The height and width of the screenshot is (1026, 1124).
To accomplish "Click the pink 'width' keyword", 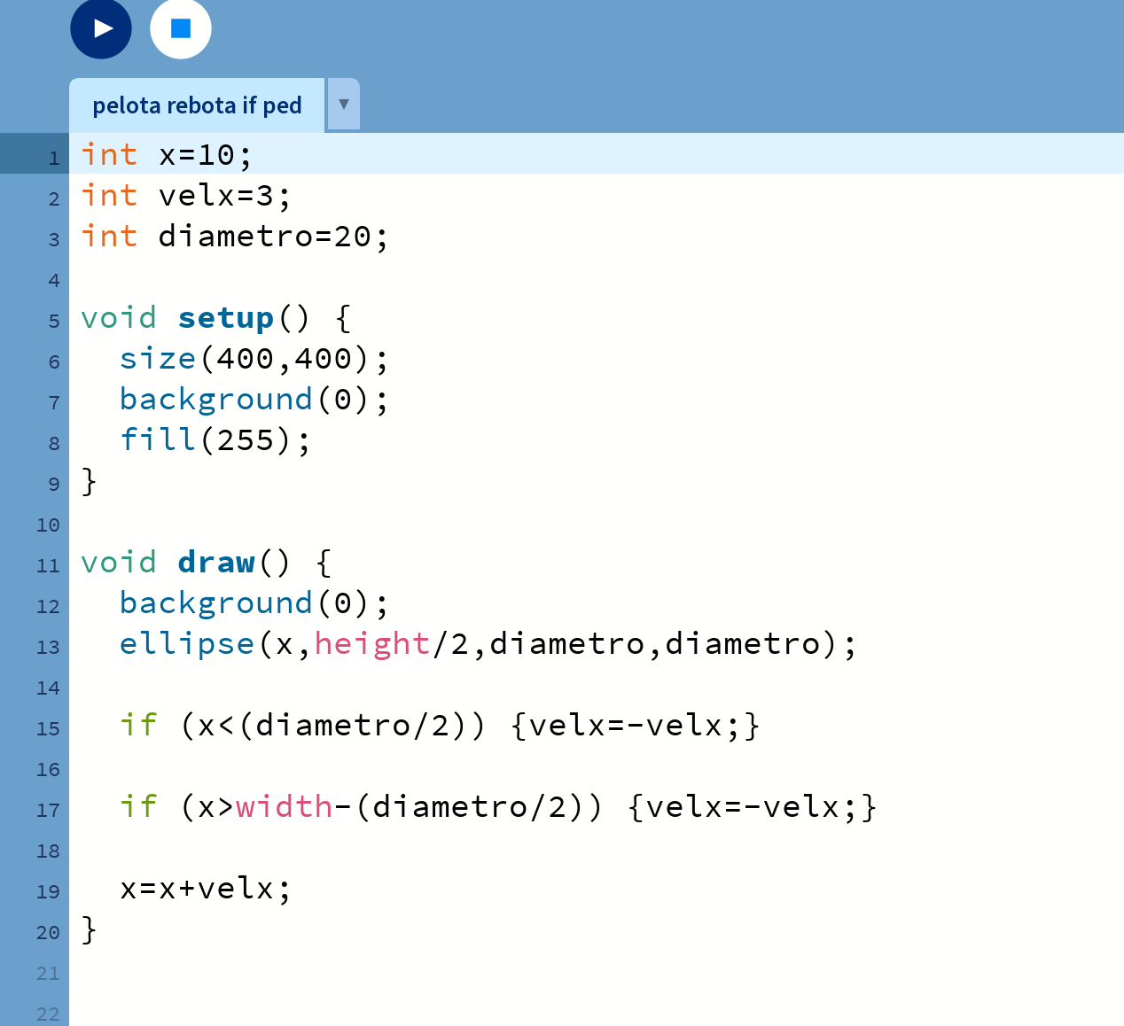I will point(284,807).
